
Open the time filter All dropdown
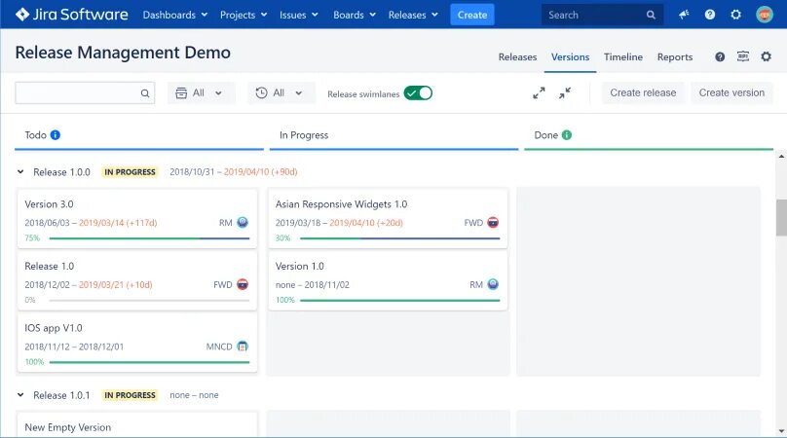[x=281, y=92]
